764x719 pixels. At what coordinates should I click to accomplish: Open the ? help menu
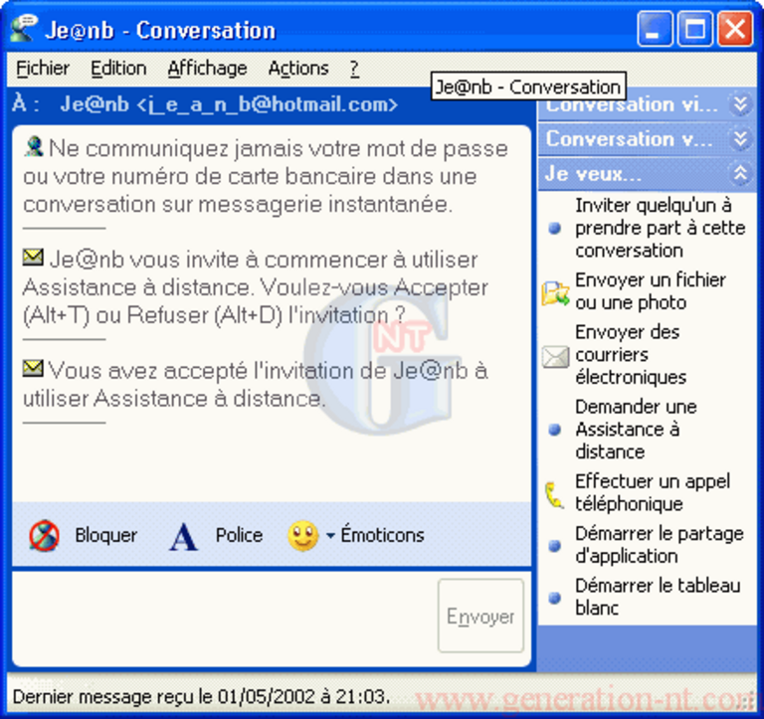[x=355, y=69]
